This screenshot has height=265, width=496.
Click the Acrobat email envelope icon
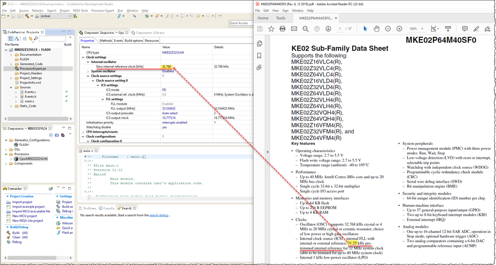click(x=294, y=29)
